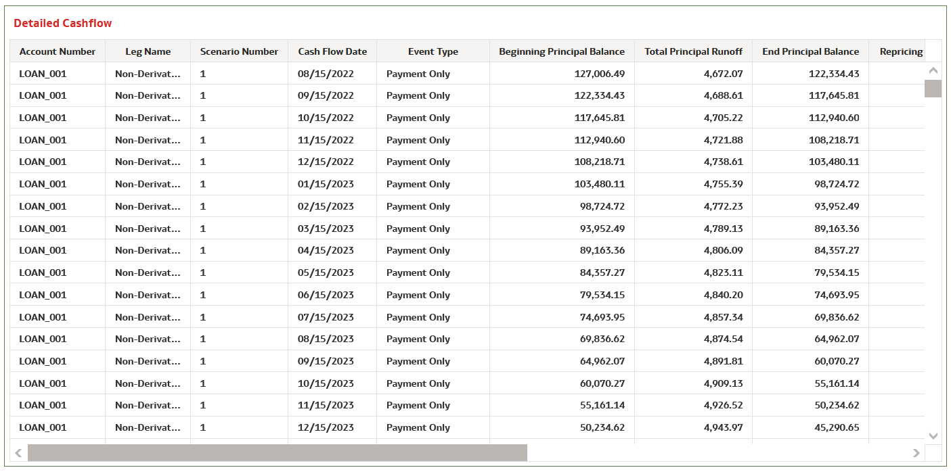
Task: Select the 08/15/2022 cash flow date cell
Action: [x=332, y=73]
